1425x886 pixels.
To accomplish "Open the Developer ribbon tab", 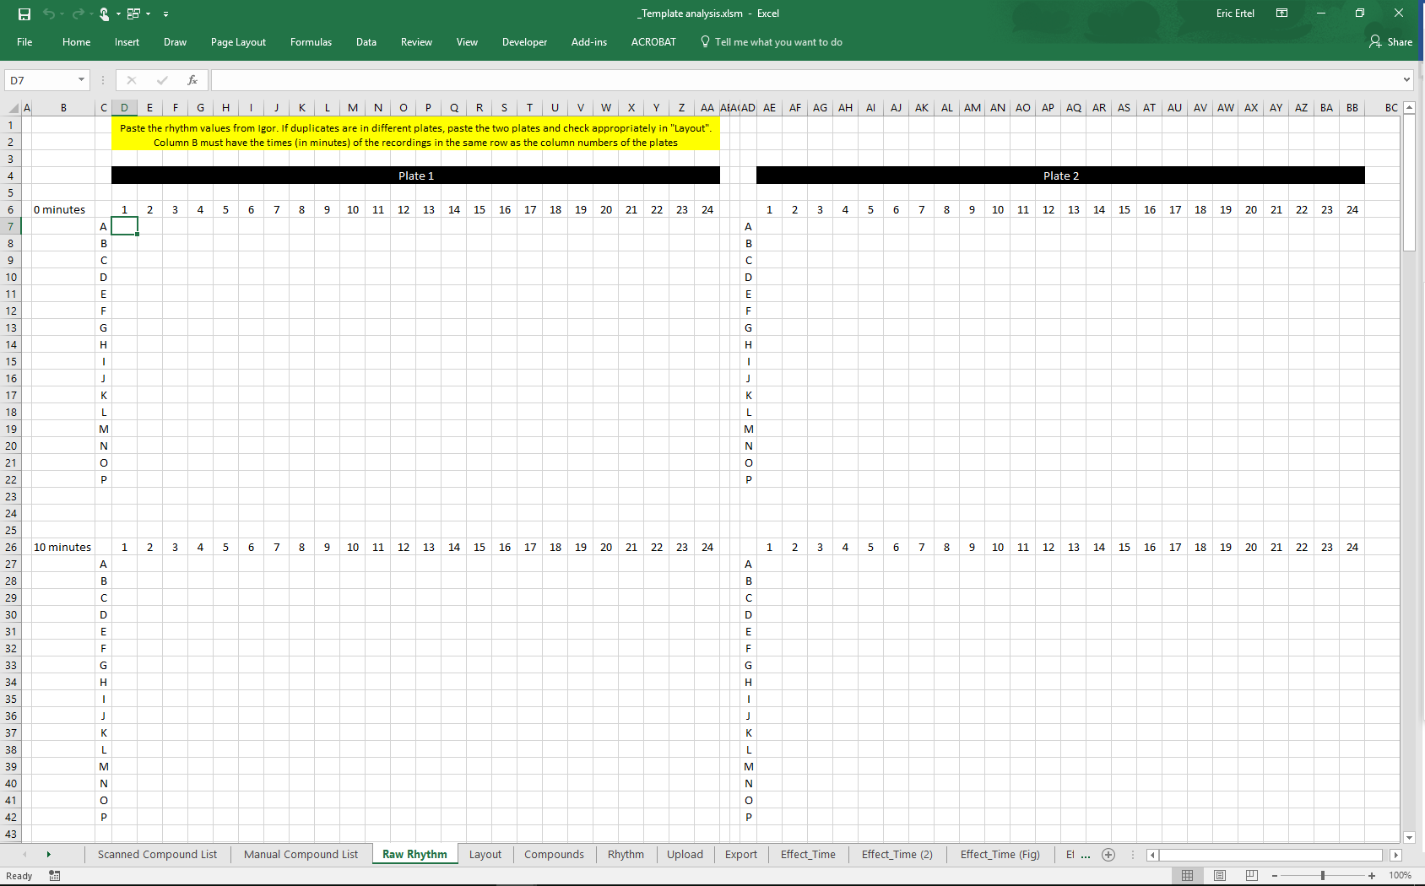I will [524, 42].
